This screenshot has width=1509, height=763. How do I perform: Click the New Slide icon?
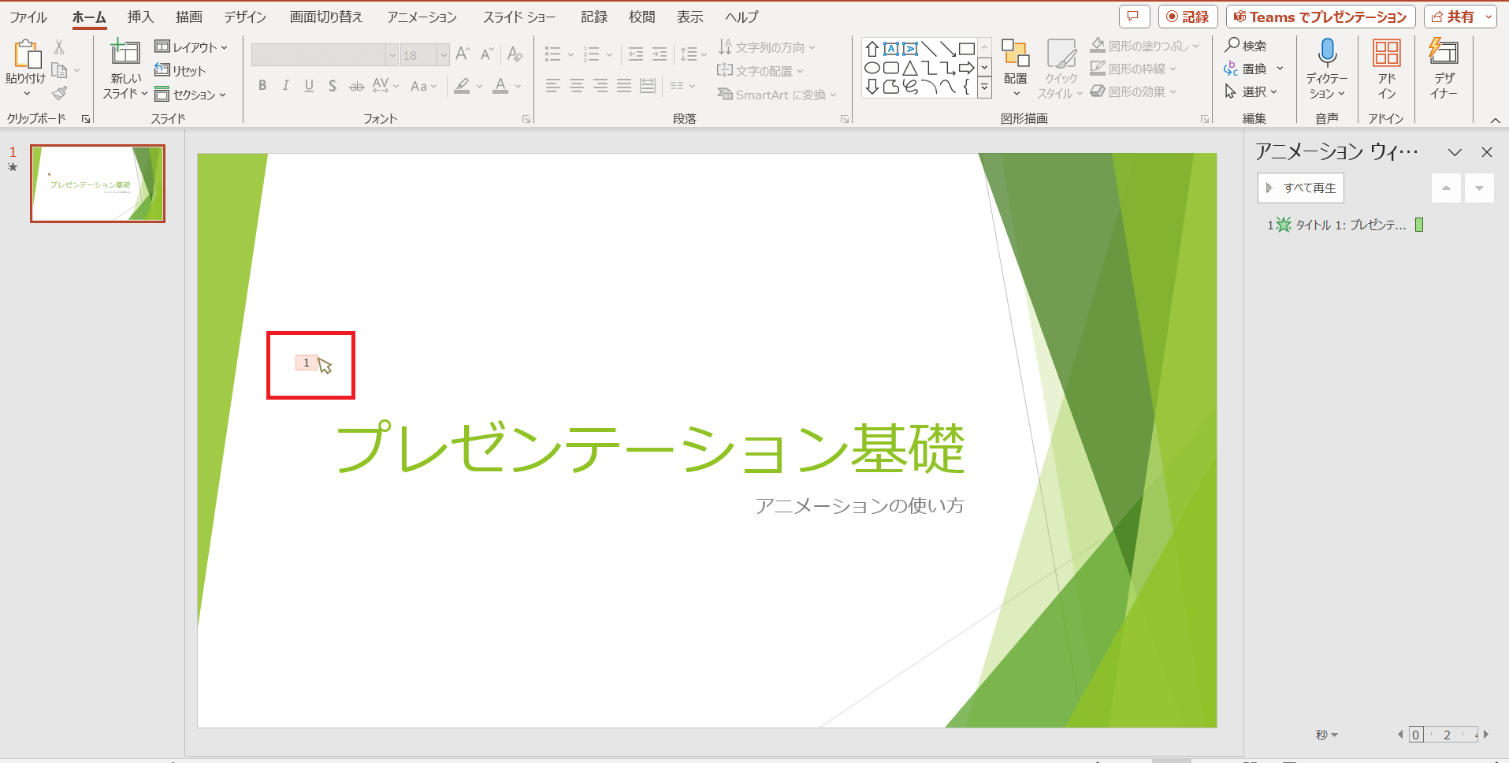pos(125,53)
